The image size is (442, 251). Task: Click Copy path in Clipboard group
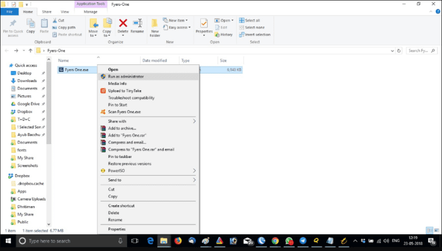pos(66,27)
